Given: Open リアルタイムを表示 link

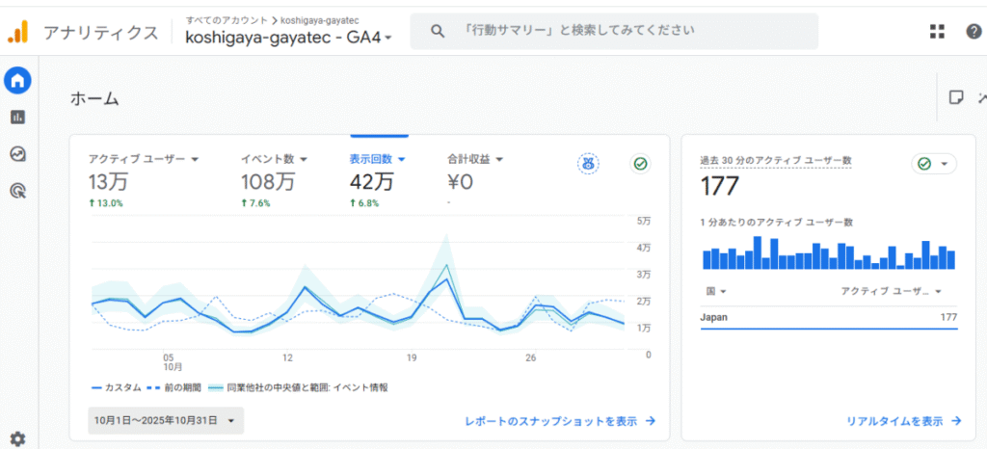Looking at the screenshot, I should (903, 421).
